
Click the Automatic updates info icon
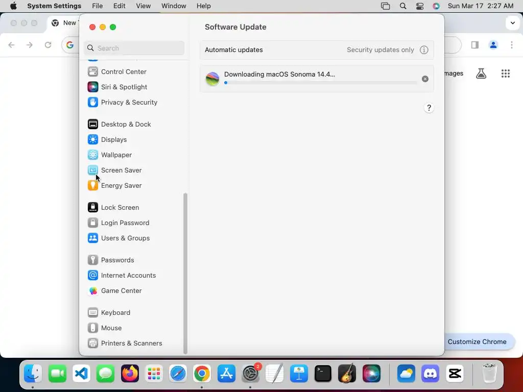tap(424, 50)
